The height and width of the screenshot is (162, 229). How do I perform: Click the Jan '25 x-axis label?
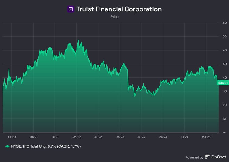click(x=206, y=137)
